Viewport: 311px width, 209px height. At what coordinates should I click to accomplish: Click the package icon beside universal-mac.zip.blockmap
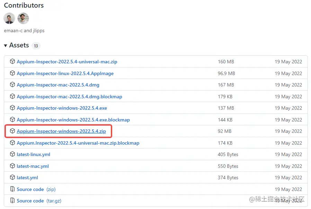12,143
